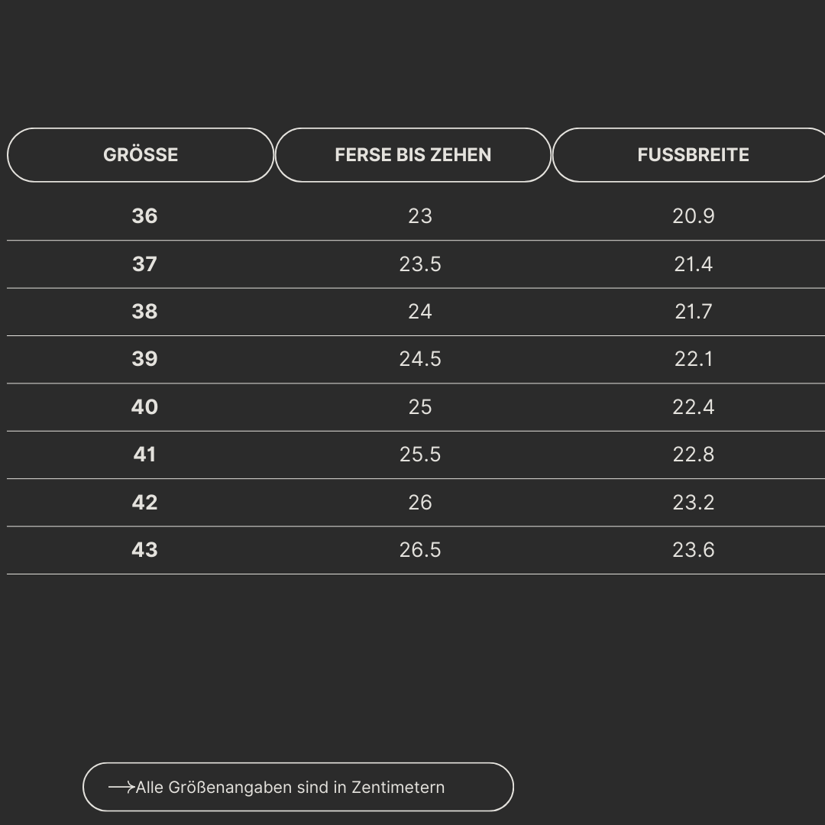
Task: Click the 24.5 heel-to-toe value
Action: pyautogui.click(x=420, y=359)
